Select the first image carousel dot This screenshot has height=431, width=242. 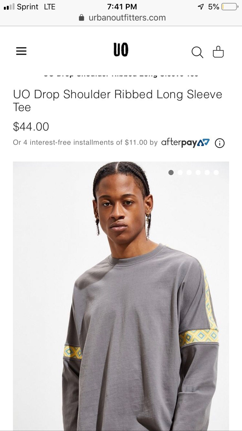click(171, 173)
